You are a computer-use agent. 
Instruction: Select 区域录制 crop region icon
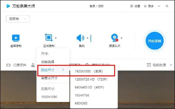[x=49, y=38]
